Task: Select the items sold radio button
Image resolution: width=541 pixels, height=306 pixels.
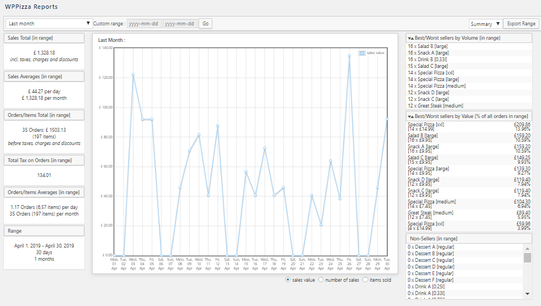Action: (365, 280)
